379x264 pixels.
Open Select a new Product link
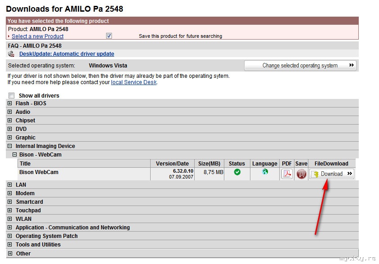[x=37, y=36]
